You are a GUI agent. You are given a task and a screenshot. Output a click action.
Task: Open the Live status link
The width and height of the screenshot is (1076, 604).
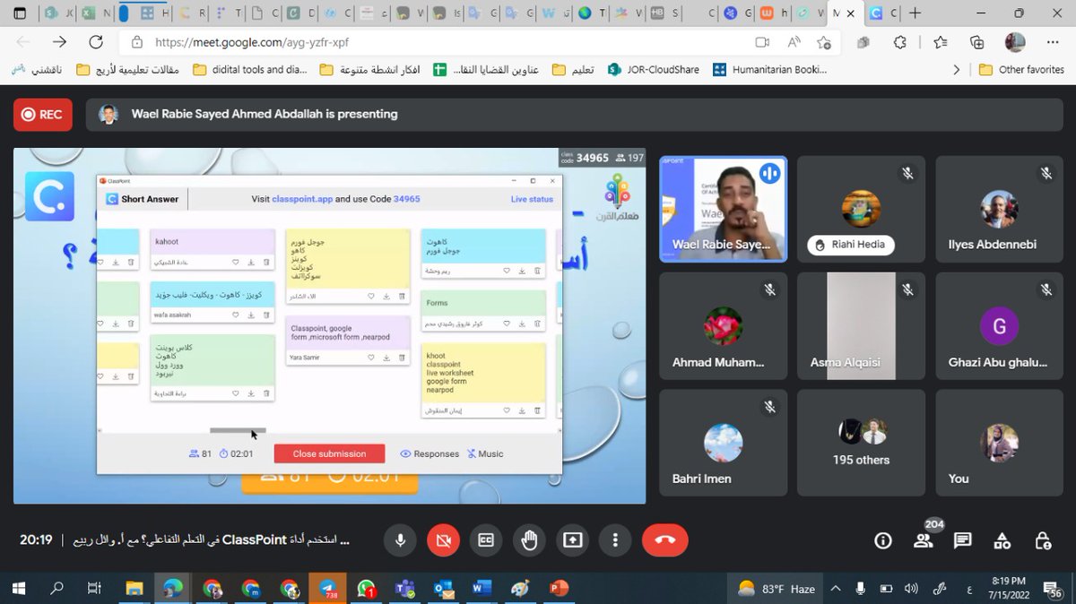point(532,199)
